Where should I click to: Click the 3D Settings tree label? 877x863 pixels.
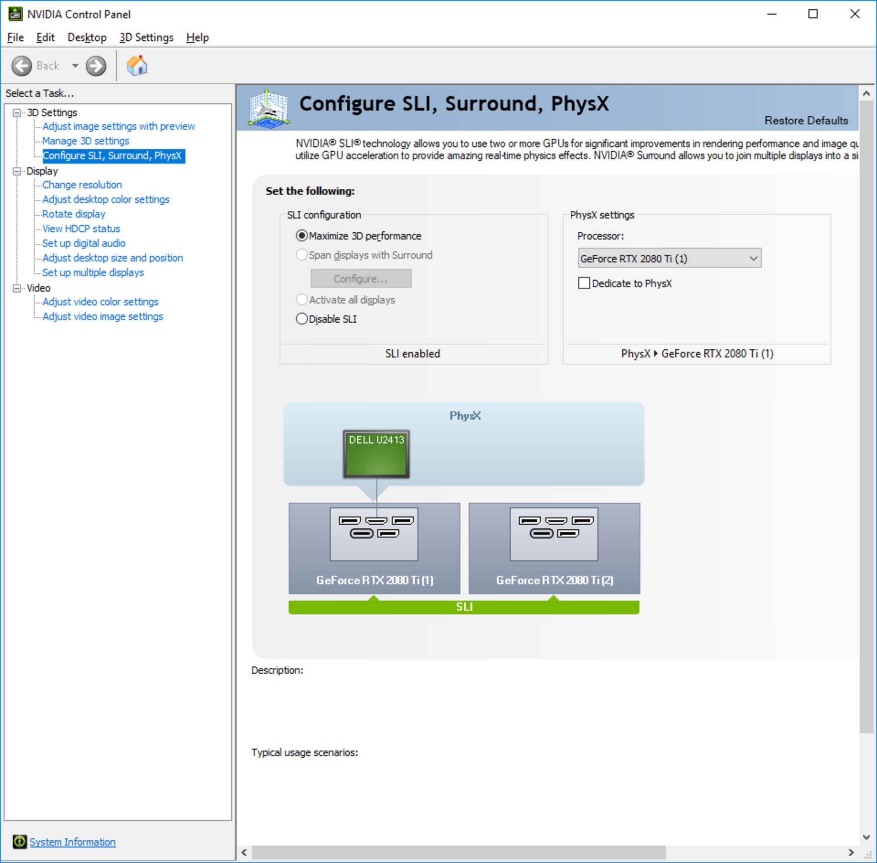pos(52,112)
